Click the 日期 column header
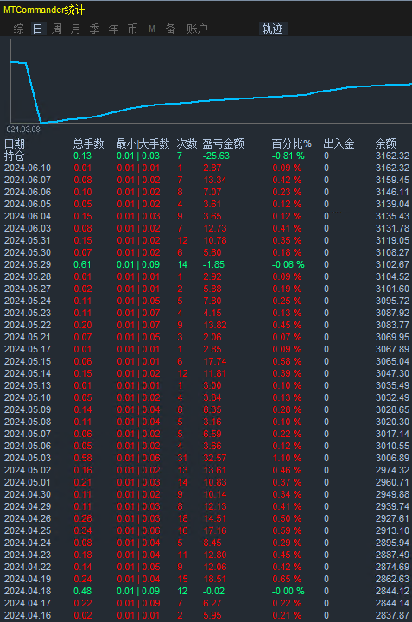Image resolution: width=412 pixels, height=622 pixels. point(15,143)
